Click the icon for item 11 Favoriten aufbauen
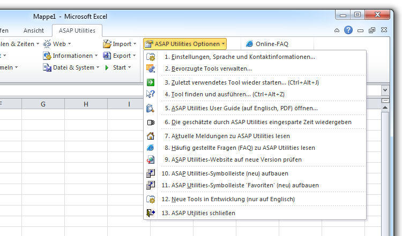Image resolution: width=402 pixels, height=236 pixels. click(x=151, y=185)
